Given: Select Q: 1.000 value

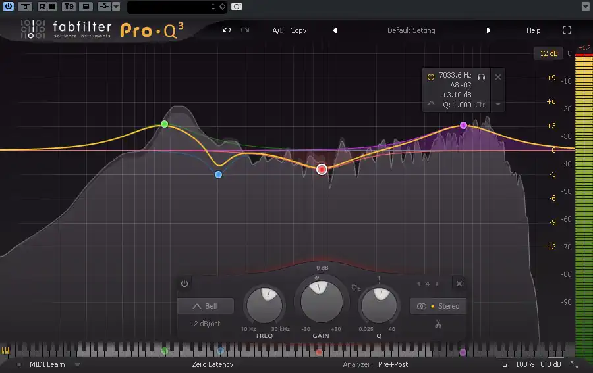Looking at the screenshot, I should tap(457, 105).
